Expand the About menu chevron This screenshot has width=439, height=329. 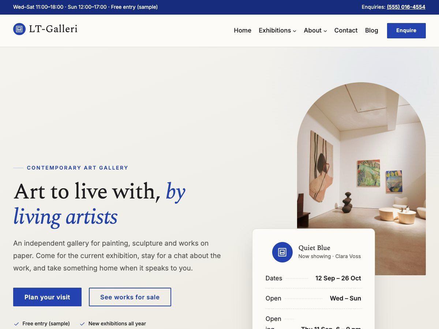[x=325, y=31]
